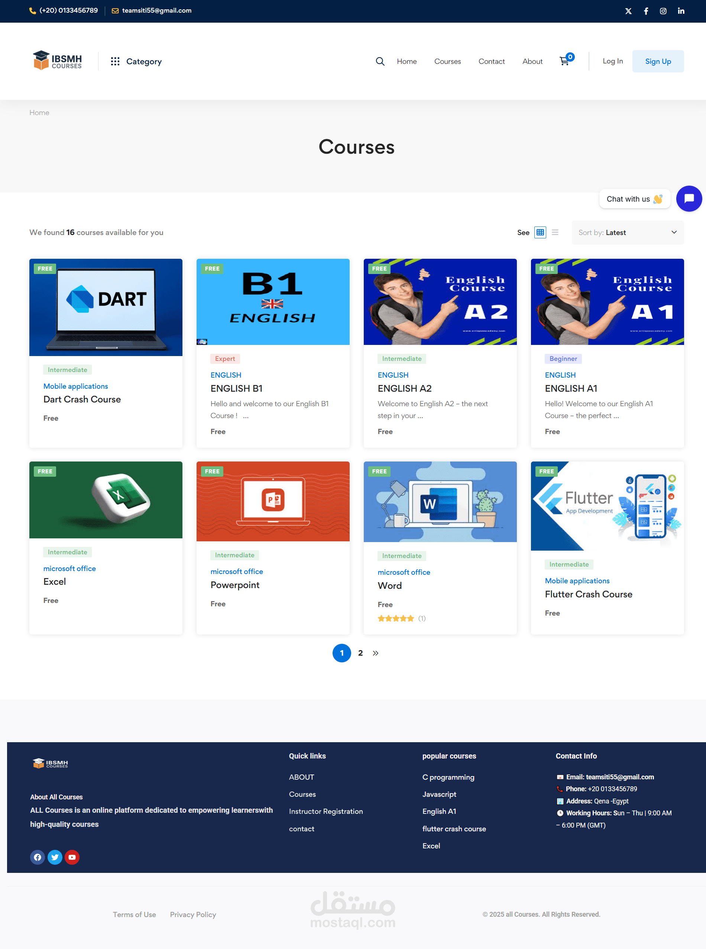This screenshot has height=949, width=706.
Task: Open the shopping cart icon
Action: pos(565,61)
